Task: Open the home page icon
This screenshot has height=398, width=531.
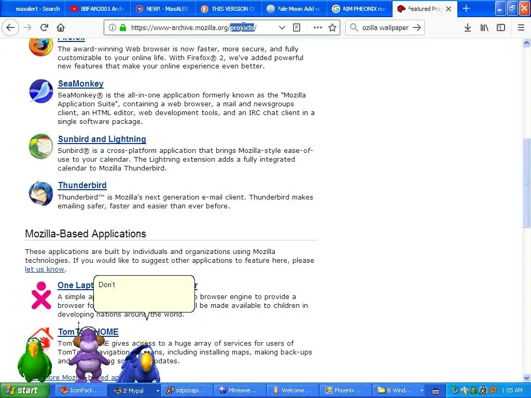Action: tap(60, 27)
